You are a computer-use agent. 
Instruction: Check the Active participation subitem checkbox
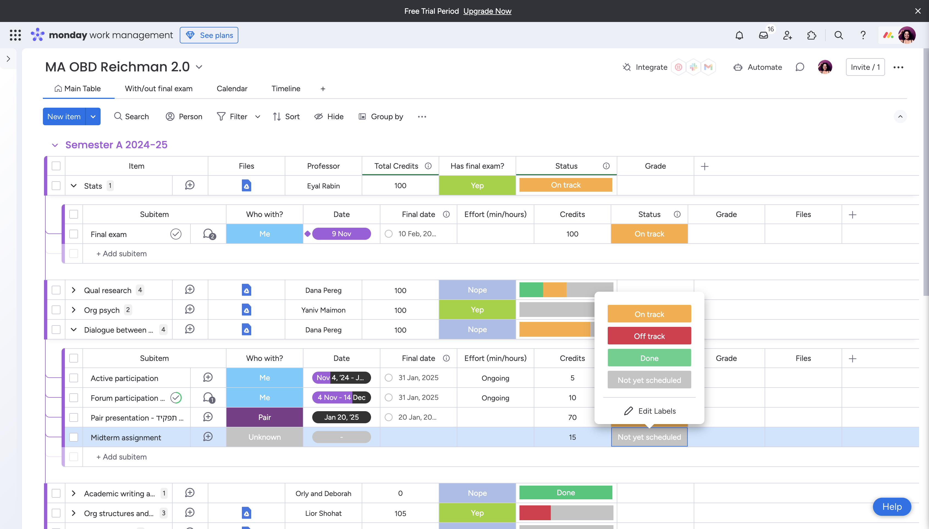[74, 378]
